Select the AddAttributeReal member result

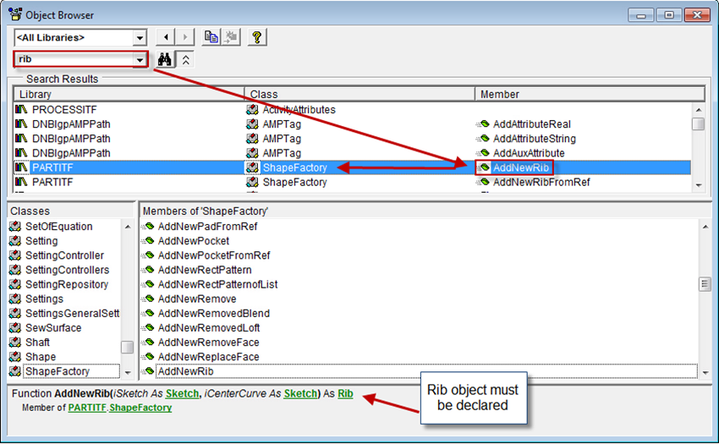[x=531, y=124]
